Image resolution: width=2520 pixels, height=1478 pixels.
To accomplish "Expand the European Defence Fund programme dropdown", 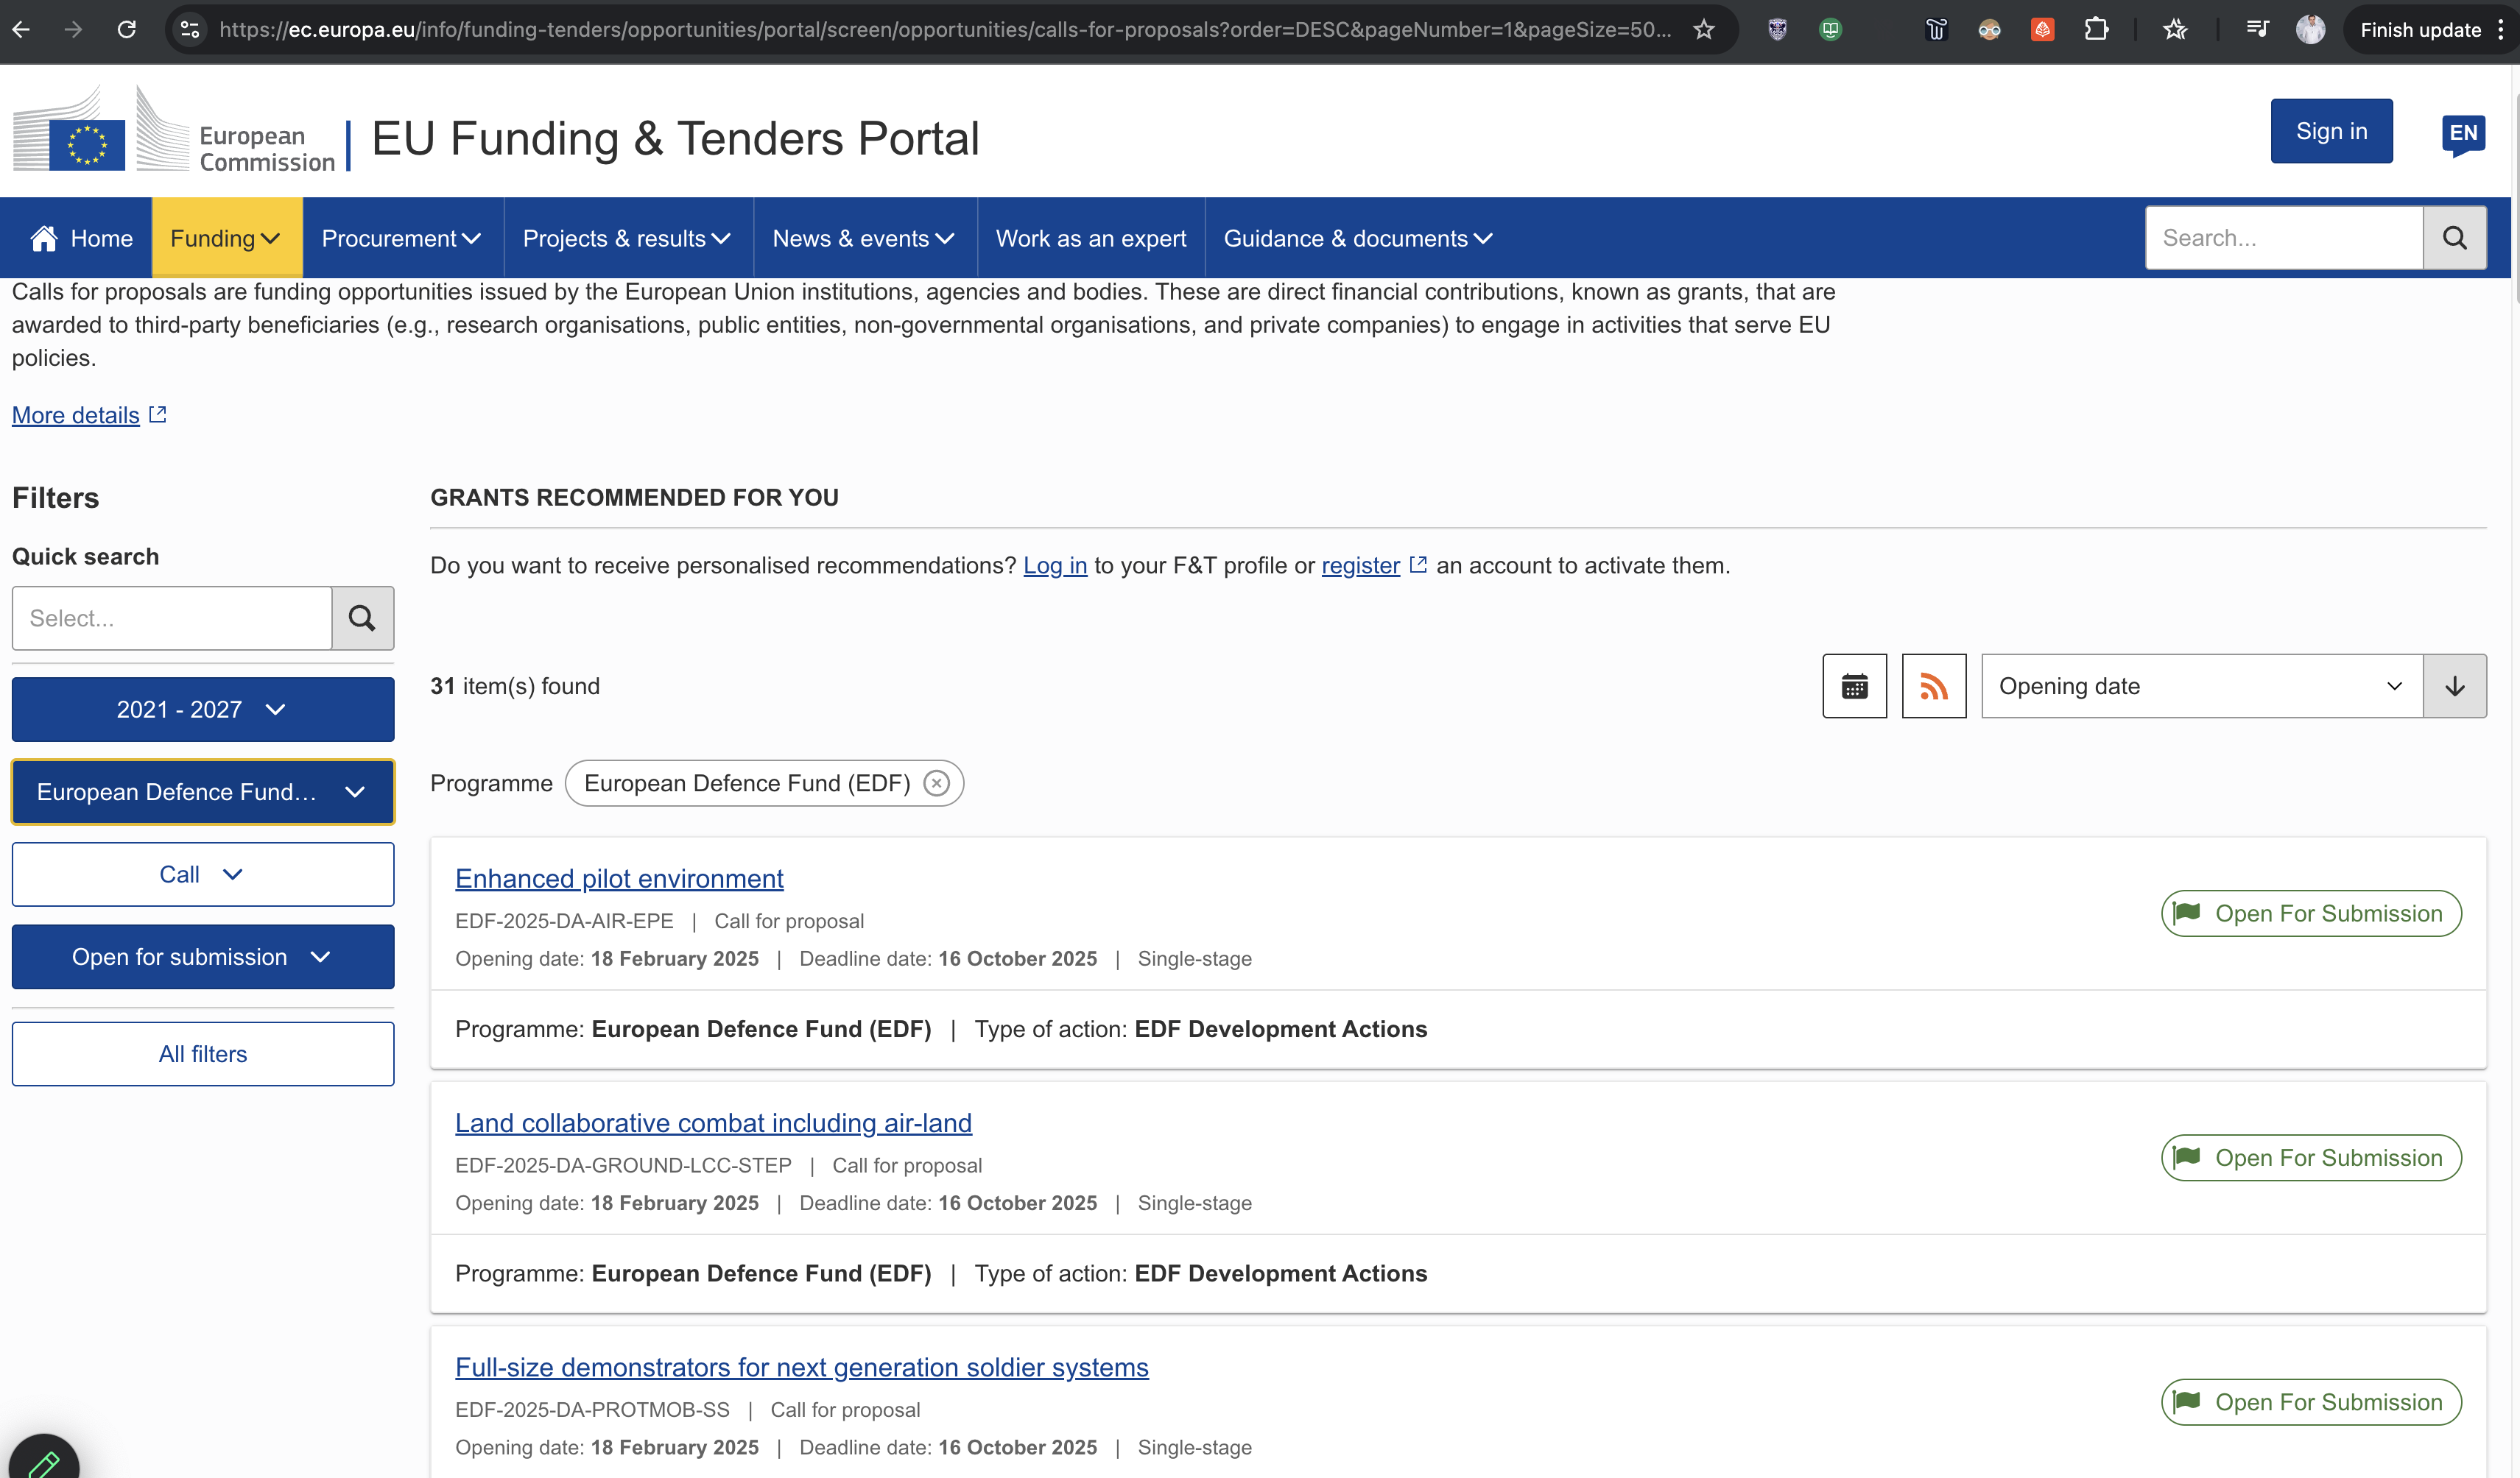I will (203, 791).
